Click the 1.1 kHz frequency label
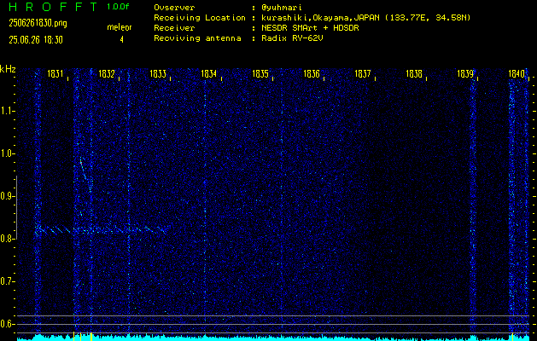 [x=7, y=111]
